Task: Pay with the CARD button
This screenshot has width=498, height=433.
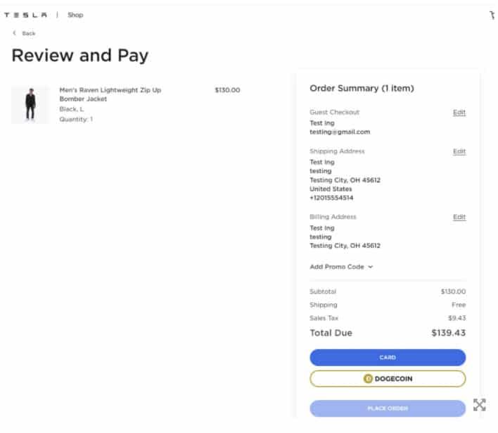Action: 388,358
